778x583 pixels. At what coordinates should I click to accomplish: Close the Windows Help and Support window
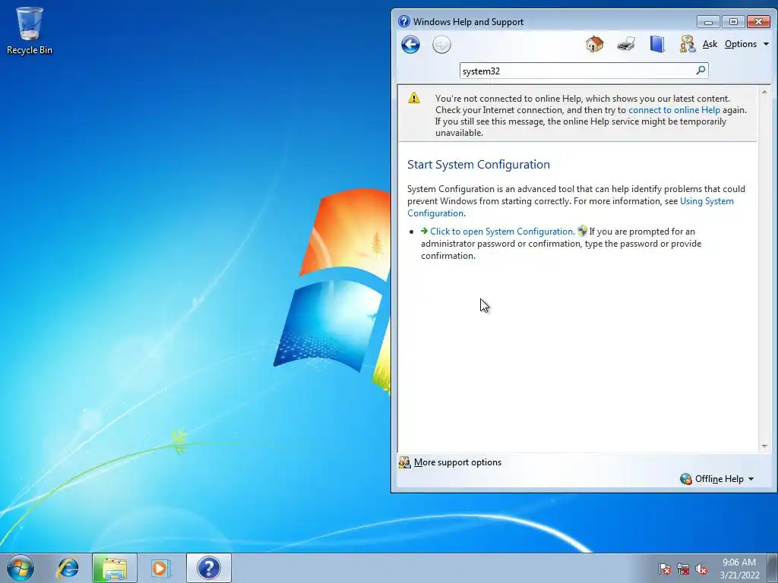[758, 22]
